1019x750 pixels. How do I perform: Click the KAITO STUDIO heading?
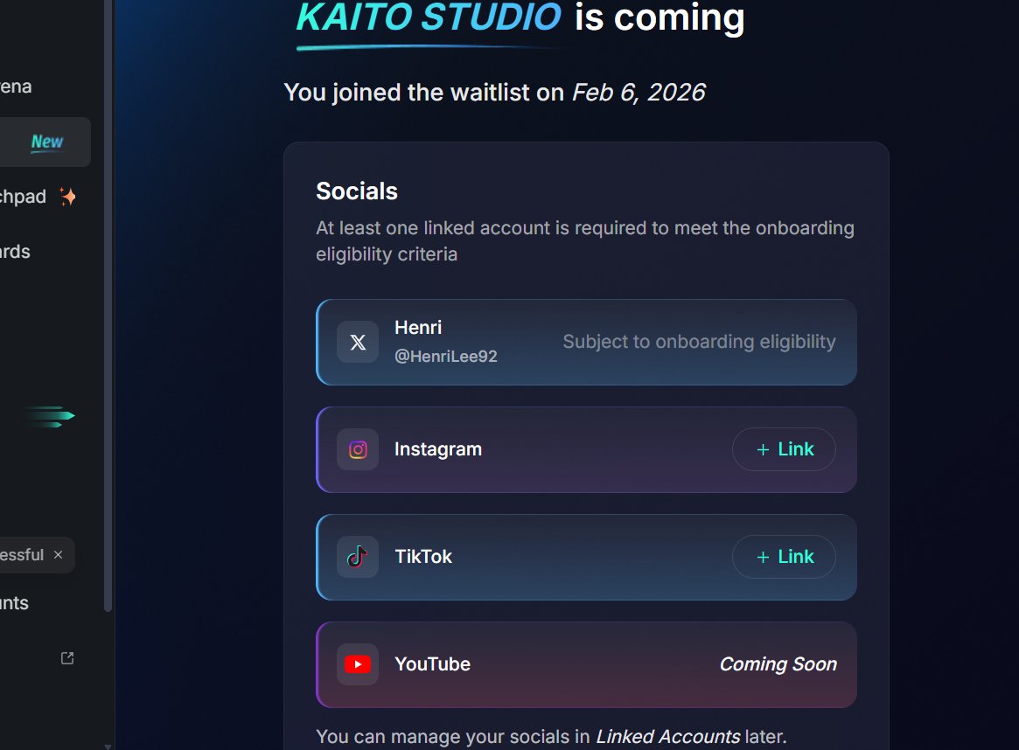tap(429, 17)
